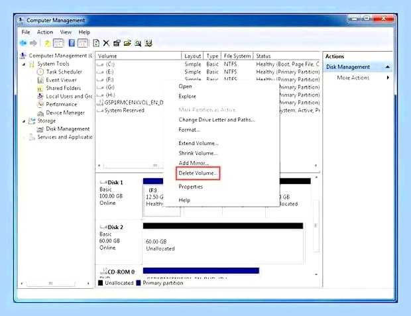This screenshot has width=411, height=316.
Task: Click the drive icon for volume (E:)
Action: [x=100, y=72]
